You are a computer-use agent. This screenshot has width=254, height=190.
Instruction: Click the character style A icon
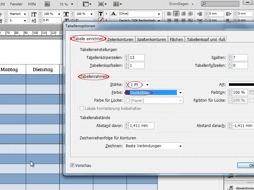pyautogui.click(x=114, y=14)
